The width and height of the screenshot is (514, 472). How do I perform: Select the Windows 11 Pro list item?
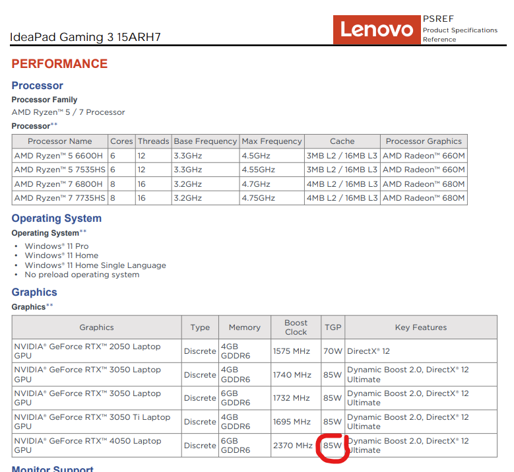tap(57, 246)
